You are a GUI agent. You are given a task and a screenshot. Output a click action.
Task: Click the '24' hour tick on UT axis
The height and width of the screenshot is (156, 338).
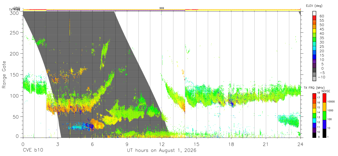point(300,144)
